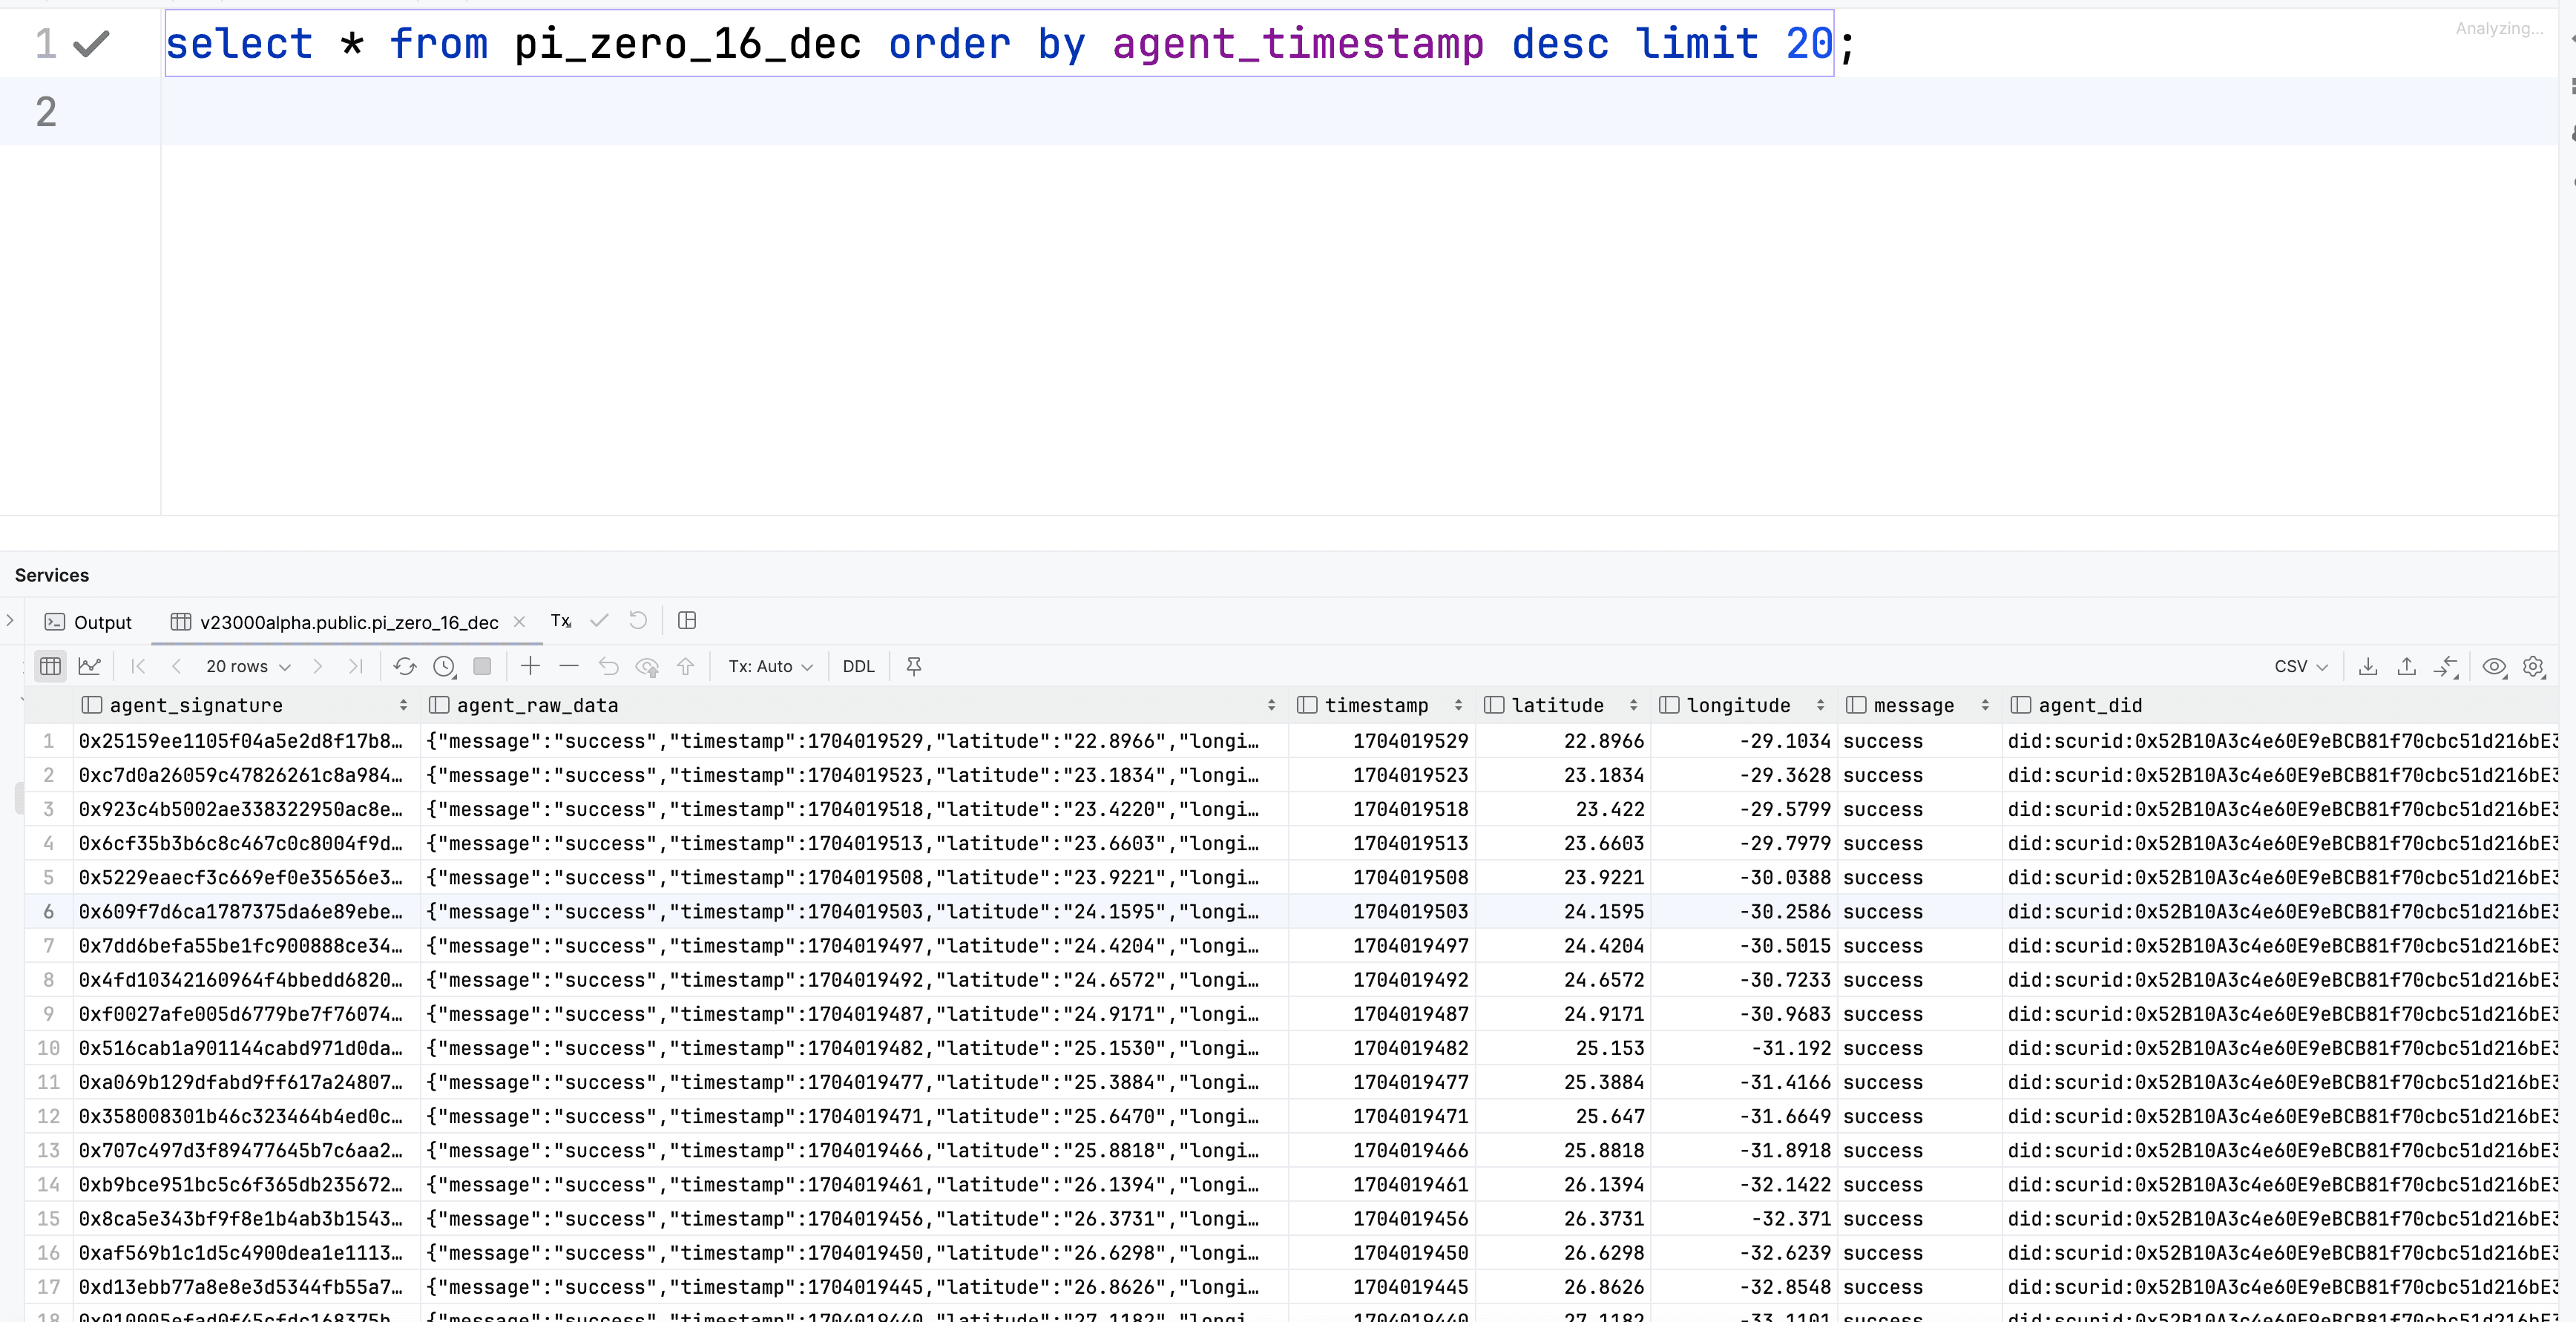This screenshot has width=2576, height=1322.
Task: Toggle the side-by-side layout icon
Action: coord(687,621)
